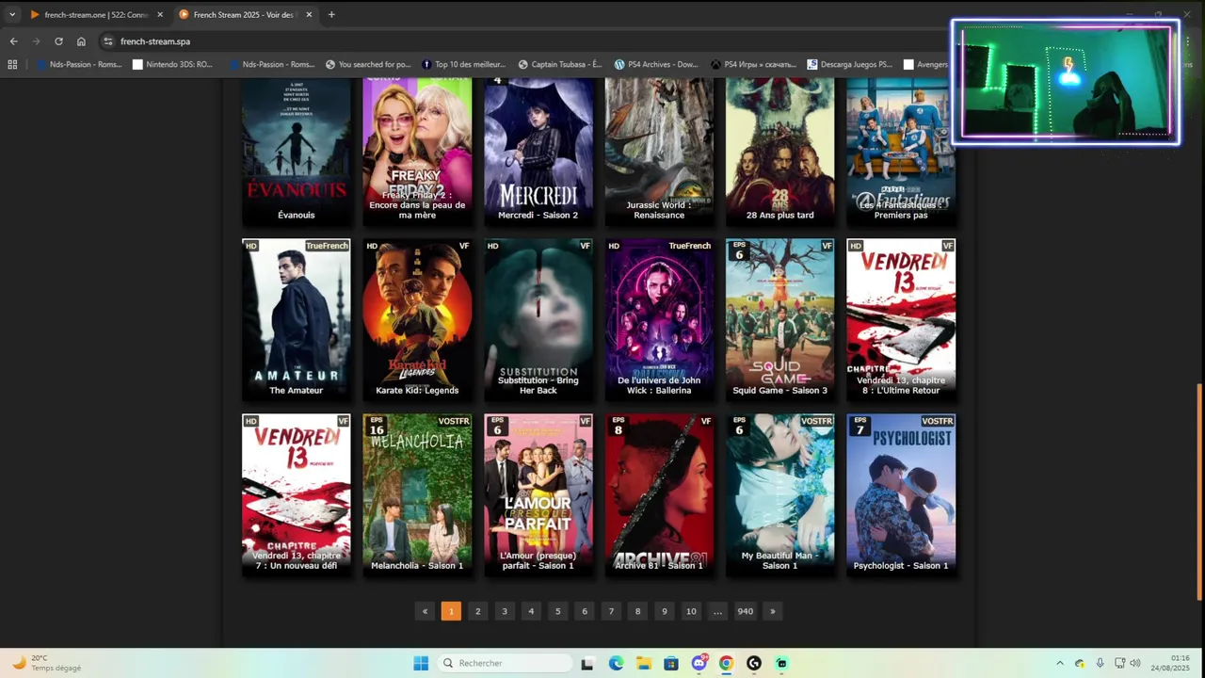
Task: Open the Captain Tsubasa bookmark
Action: [561, 64]
